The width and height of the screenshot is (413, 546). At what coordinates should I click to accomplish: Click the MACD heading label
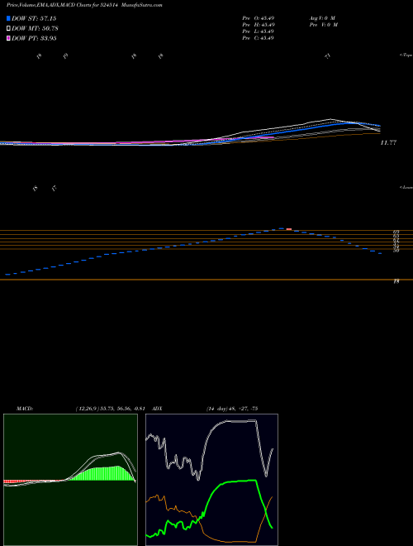[x=25, y=409]
